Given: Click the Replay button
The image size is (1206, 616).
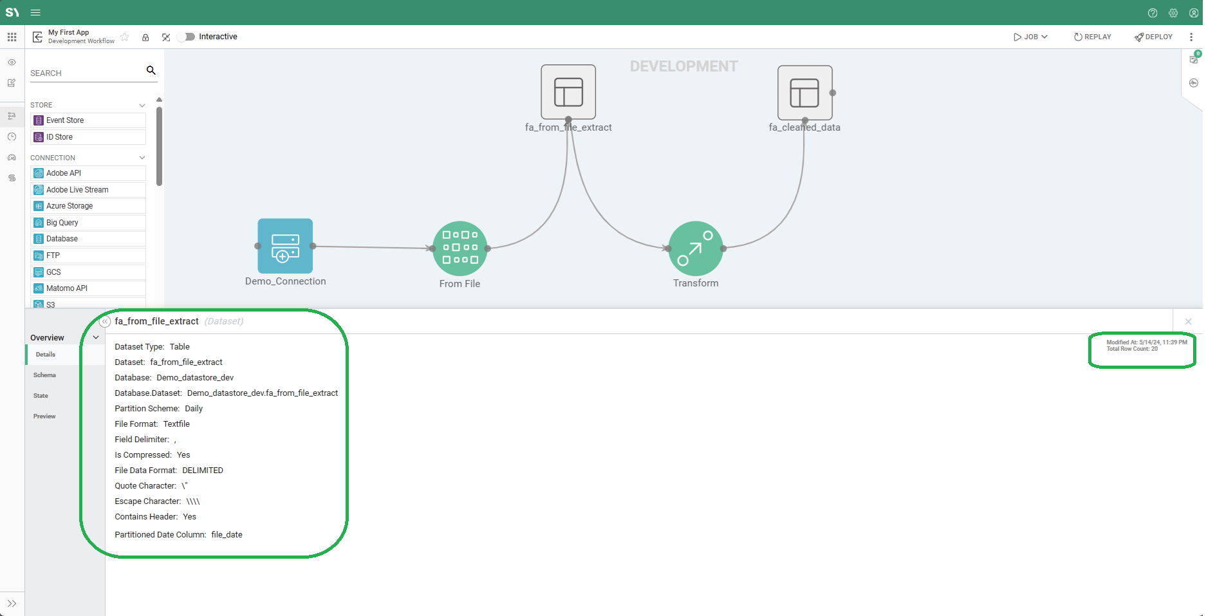Looking at the screenshot, I should click(1092, 37).
